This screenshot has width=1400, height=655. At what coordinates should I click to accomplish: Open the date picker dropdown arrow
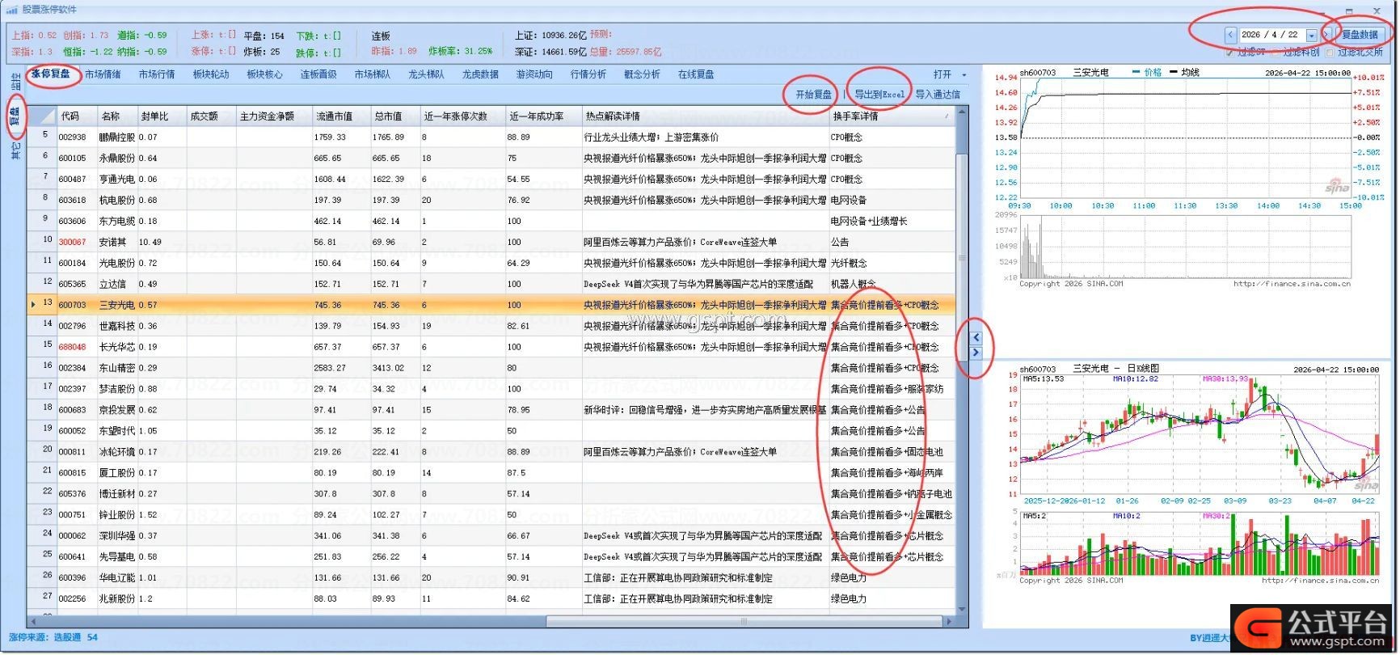1311,35
